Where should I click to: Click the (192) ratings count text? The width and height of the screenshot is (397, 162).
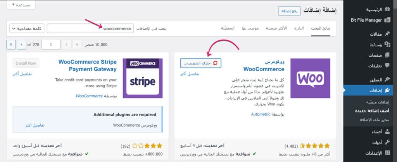coord(125,146)
